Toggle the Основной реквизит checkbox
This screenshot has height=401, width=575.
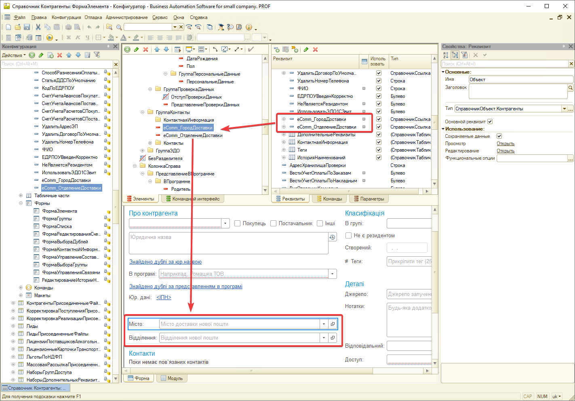click(x=490, y=122)
